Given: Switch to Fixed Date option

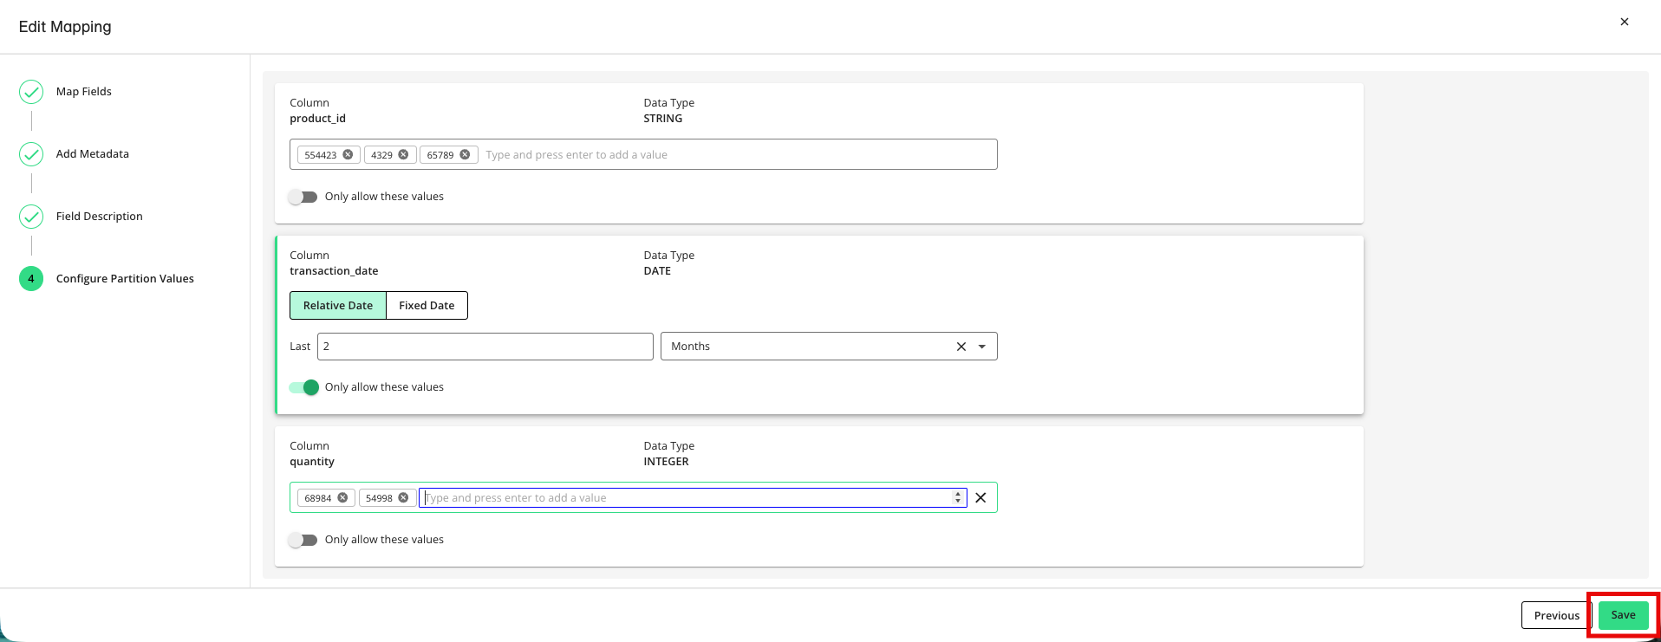Looking at the screenshot, I should point(427,306).
